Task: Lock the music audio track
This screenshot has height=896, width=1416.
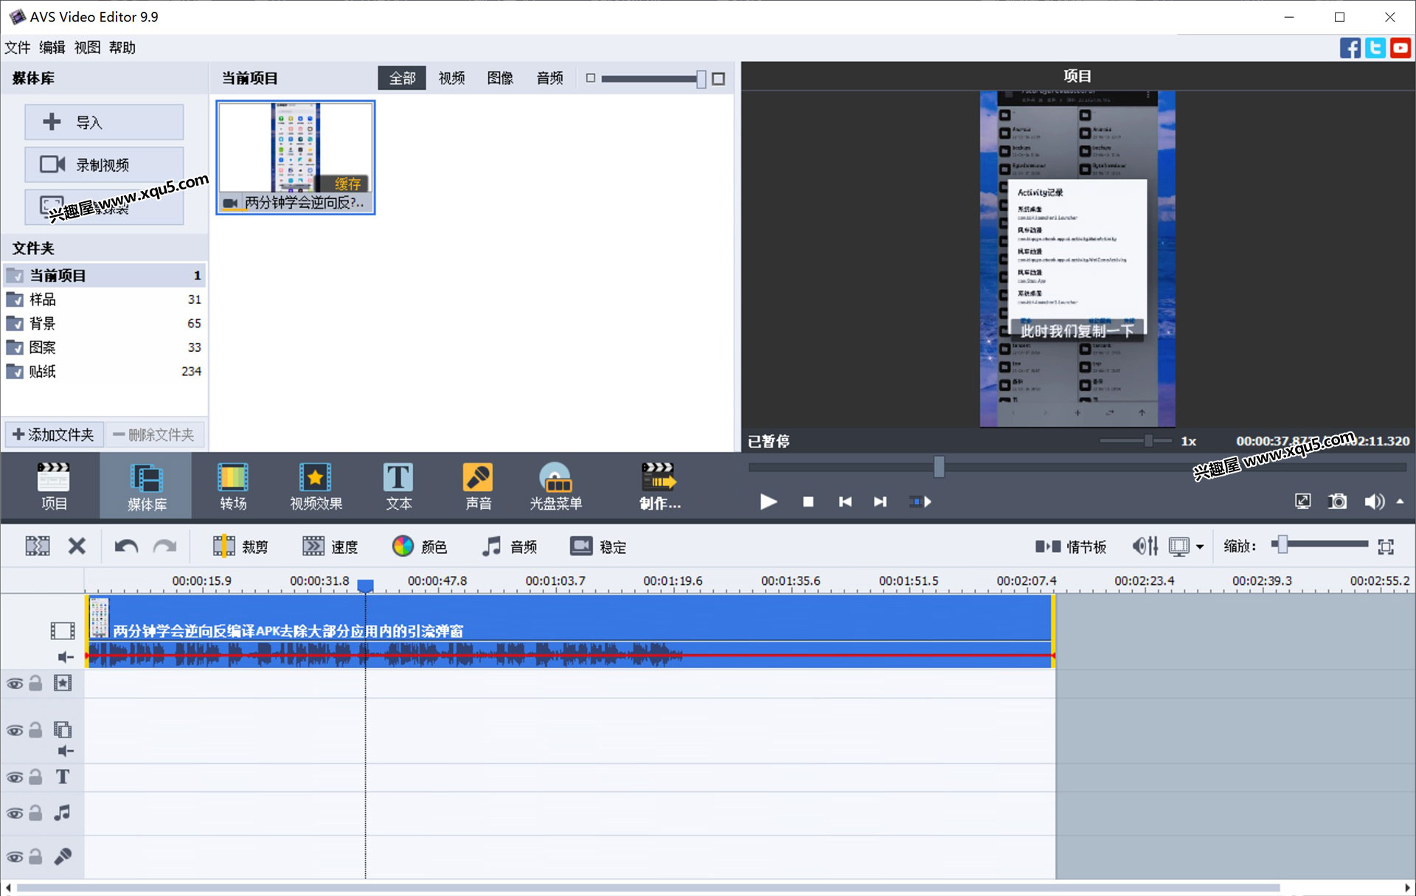Action: (x=35, y=813)
